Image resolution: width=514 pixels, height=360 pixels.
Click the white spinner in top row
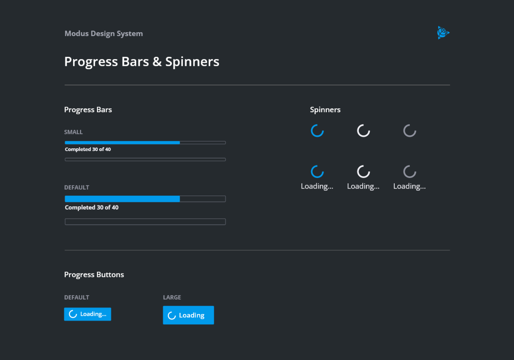tap(363, 130)
